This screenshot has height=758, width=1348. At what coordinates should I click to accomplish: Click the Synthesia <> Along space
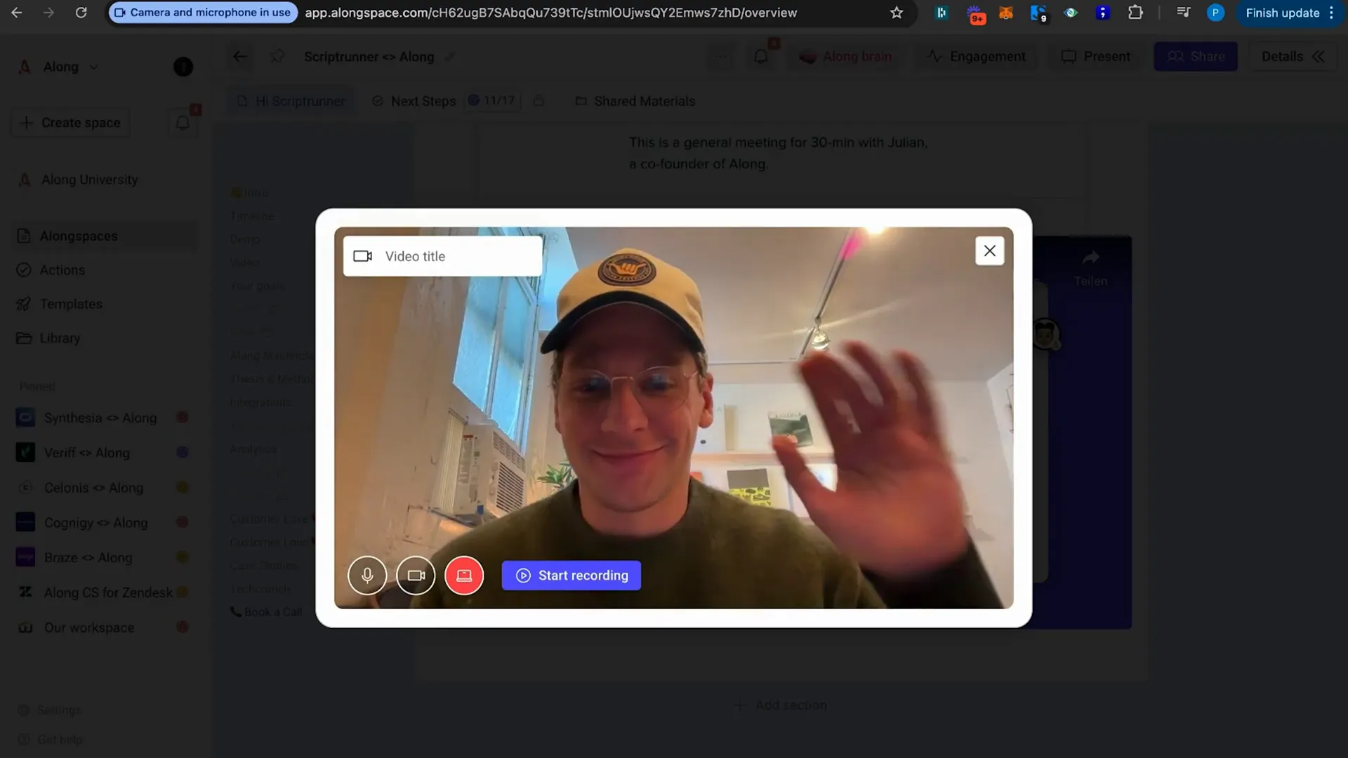pyautogui.click(x=100, y=418)
